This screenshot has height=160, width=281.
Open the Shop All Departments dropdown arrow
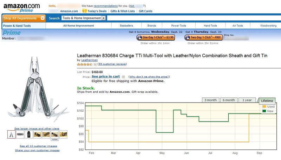pos(43,18)
